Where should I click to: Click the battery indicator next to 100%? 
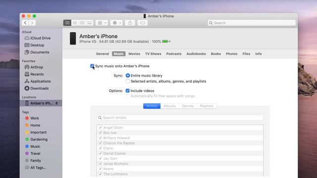coord(165,42)
